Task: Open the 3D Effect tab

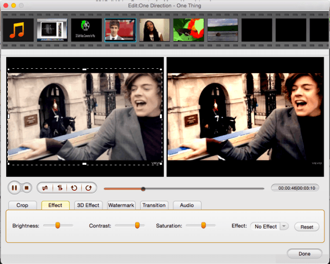Action: click(x=88, y=205)
